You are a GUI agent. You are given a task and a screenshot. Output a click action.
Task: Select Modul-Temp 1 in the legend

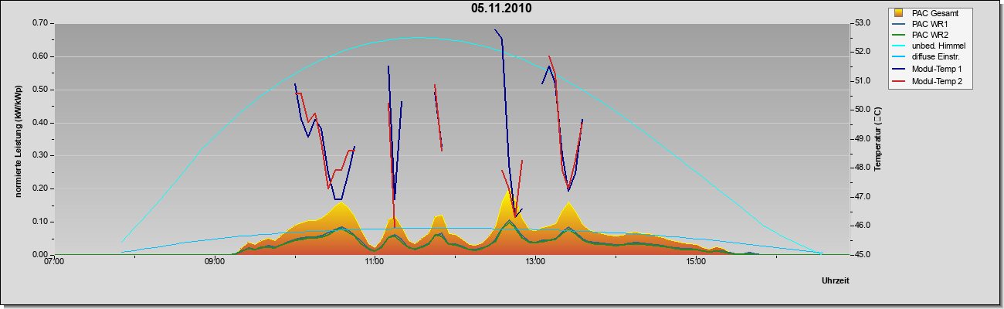pos(929,70)
